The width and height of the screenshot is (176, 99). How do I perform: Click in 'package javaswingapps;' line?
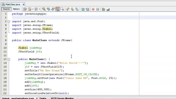point(29,14)
